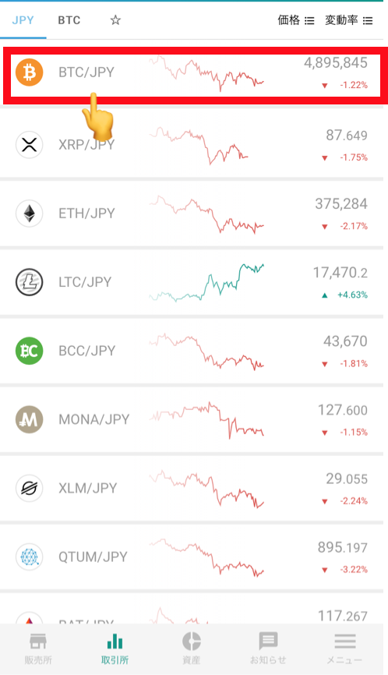Select the MONA/JPY pair label
Screen dimensions: 388x675
click(93, 419)
